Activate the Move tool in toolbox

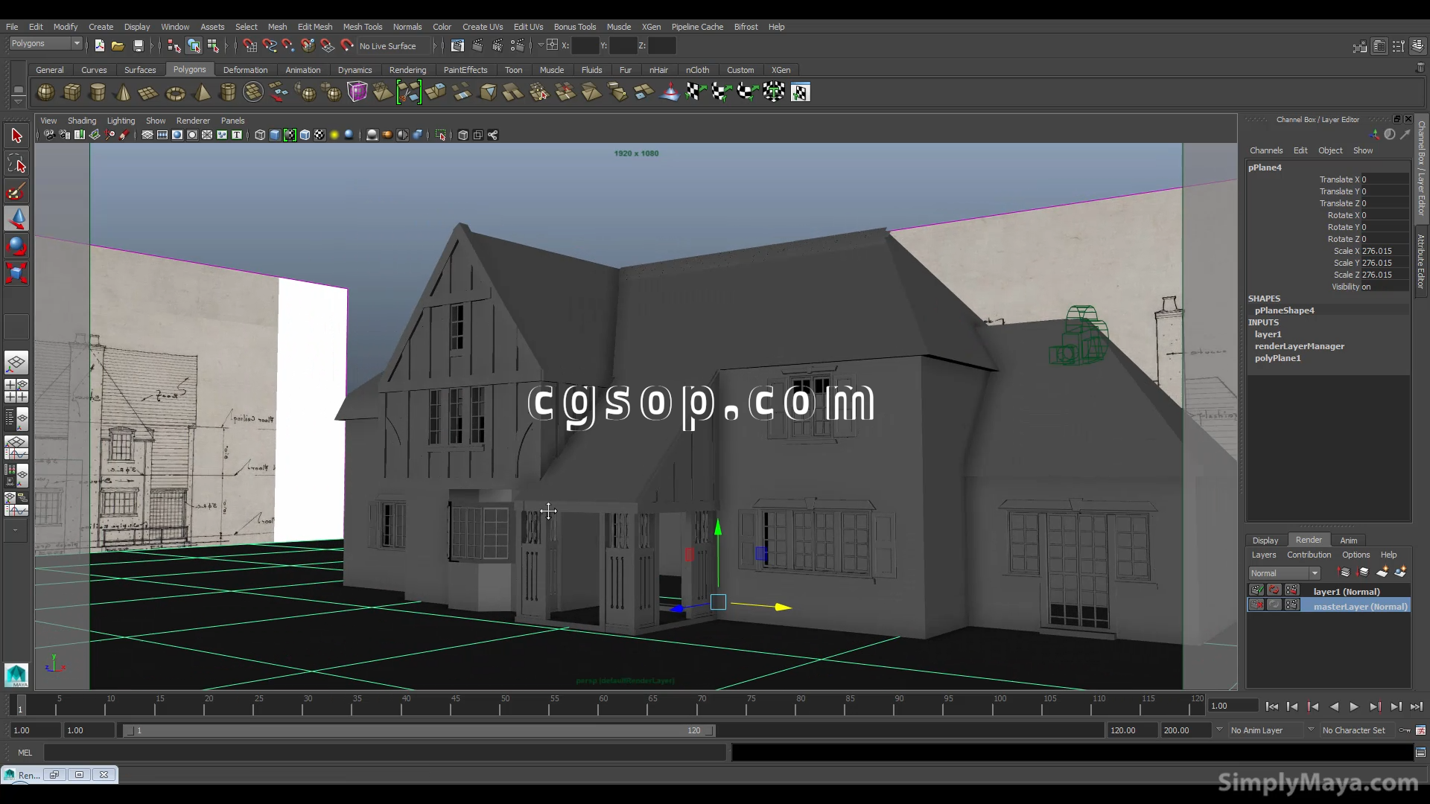[16, 218]
